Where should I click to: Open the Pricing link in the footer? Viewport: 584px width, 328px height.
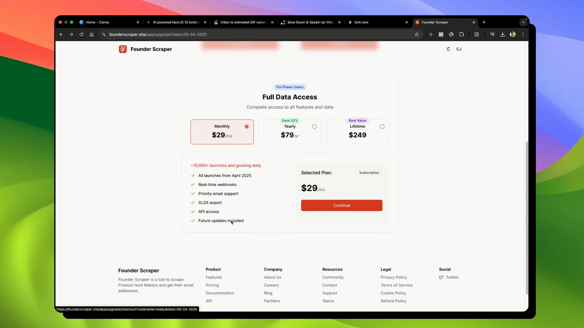[x=212, y=285]
